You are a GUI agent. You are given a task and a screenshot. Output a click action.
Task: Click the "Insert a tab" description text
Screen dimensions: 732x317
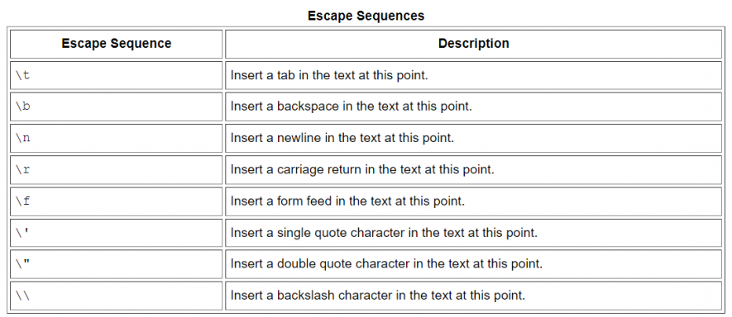pos(329,75)
